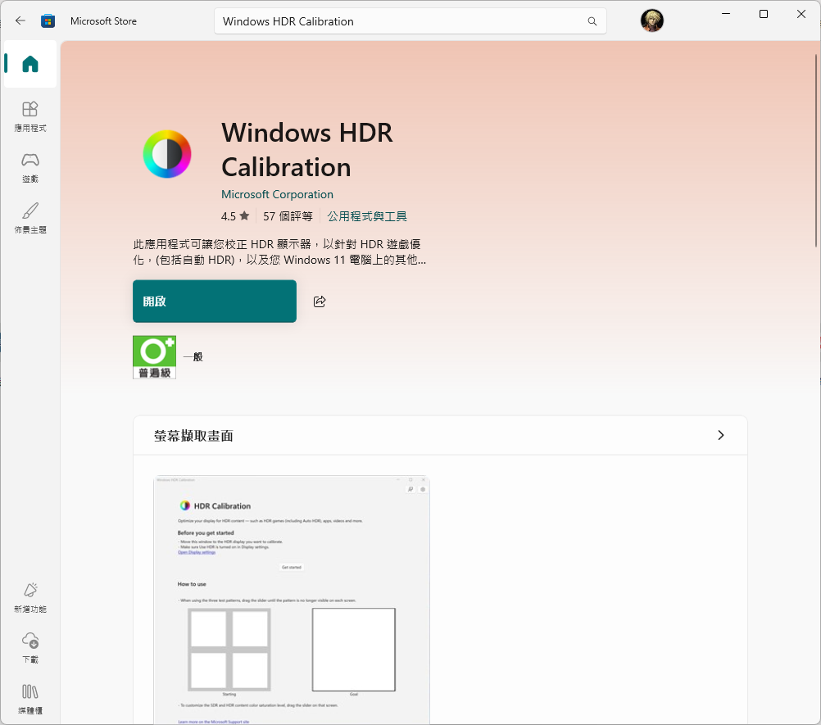Click the 一般 rating label

[193, 357]
